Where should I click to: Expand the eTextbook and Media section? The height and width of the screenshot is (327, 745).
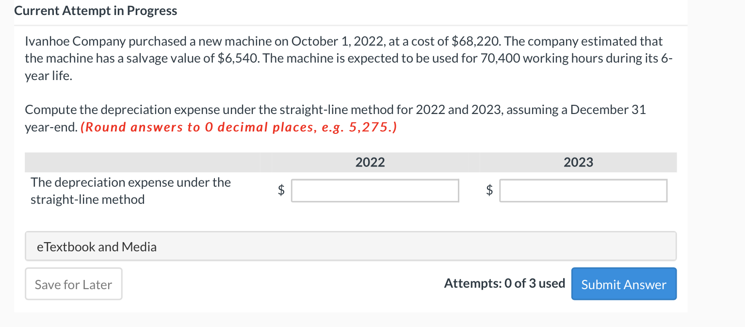(x=97, y=246)
